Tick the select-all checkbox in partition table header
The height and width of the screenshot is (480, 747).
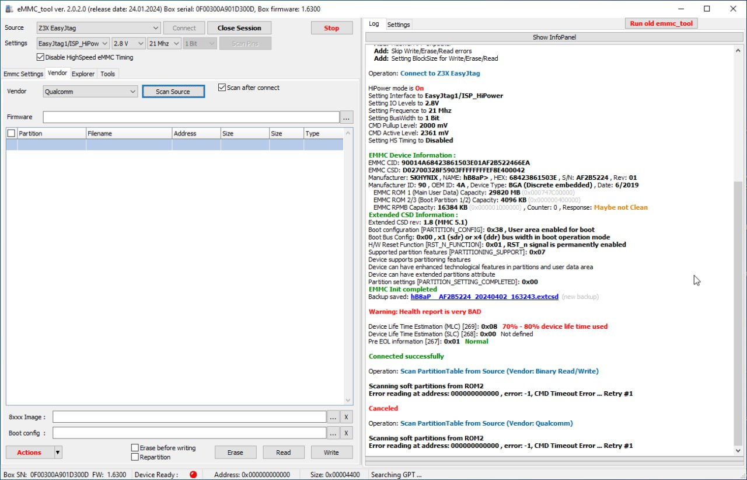[11, 133]
